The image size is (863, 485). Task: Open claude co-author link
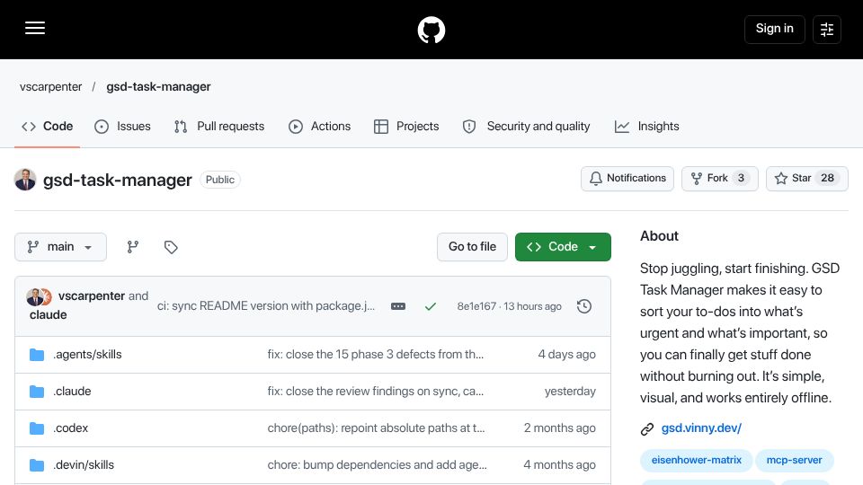pos(49,315)
